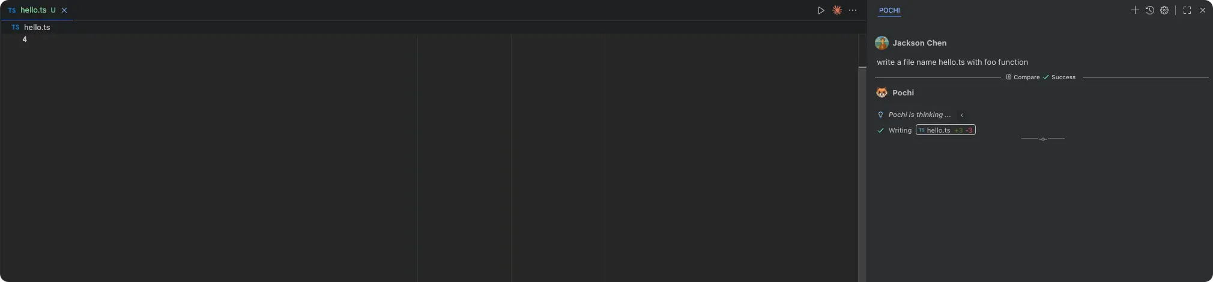The image size is (1213, 282).
Task: Toggle fullscreen for the Pochi panel
Action: [x=1187, y=10]
